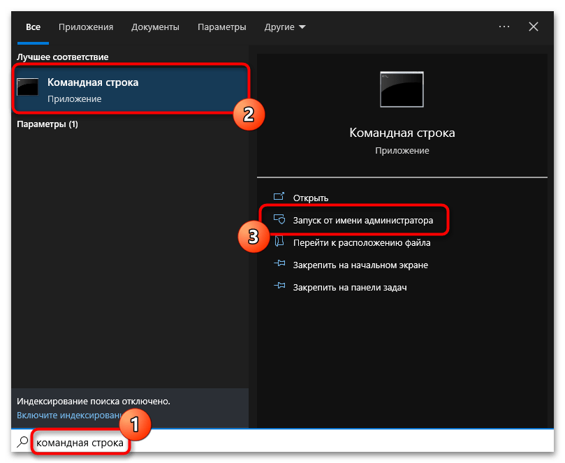
Task: Click the Открыть open icon
Action: pyautogui.click(x=279, y=198)
